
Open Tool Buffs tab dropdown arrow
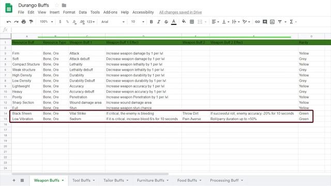pyautogui.click(x=94, y=180)
